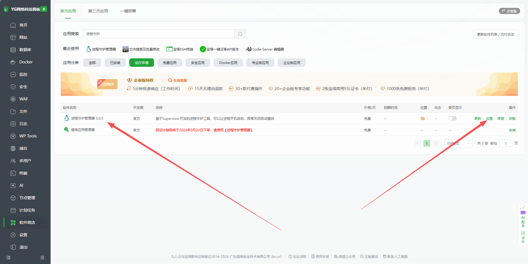
Task: Focus the 应用搜索 search input field
Action: [x=159, y=34]
